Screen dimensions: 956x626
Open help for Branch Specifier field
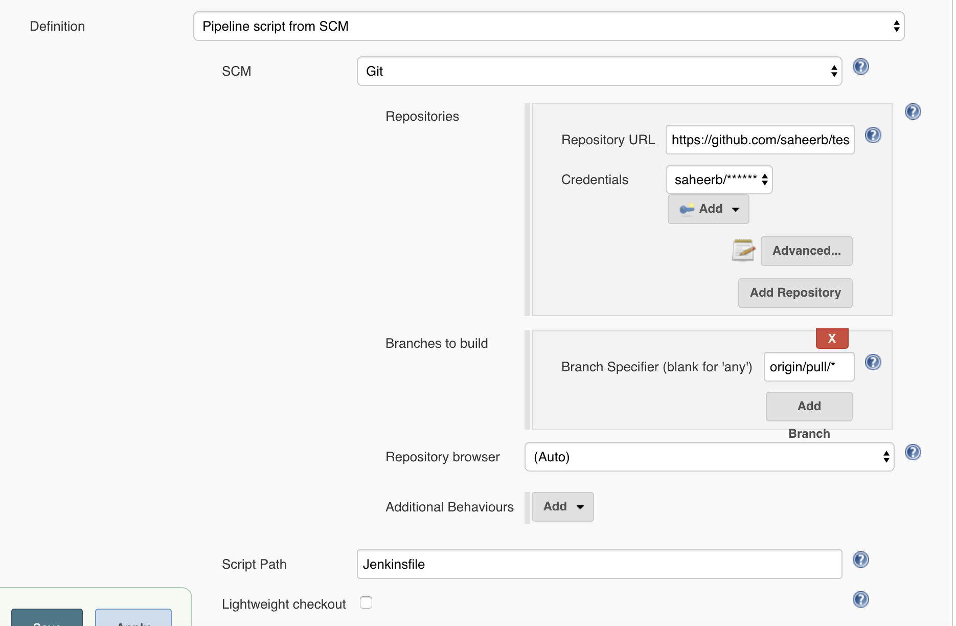873,363
